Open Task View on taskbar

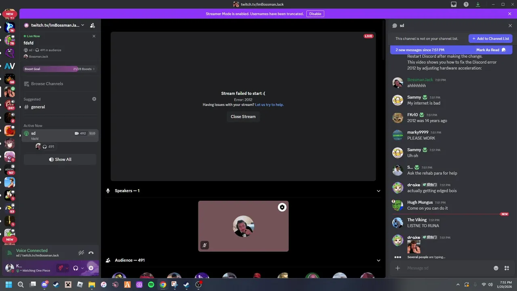[x=33, y=285]
